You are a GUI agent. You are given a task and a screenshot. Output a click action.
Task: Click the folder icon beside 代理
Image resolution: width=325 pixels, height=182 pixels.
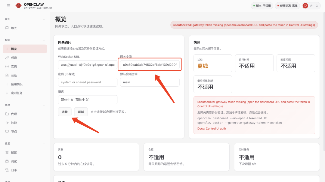[7, 114]
